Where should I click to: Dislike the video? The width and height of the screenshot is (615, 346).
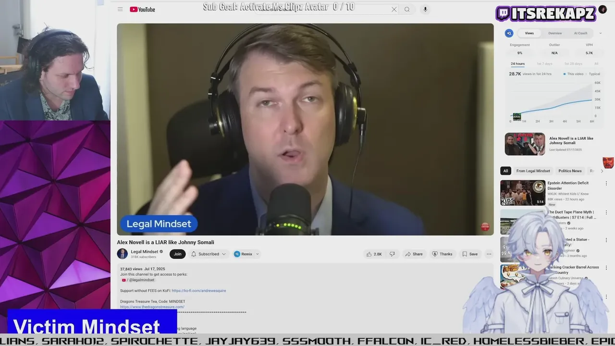pyautogui.click(x=392, y=254)
